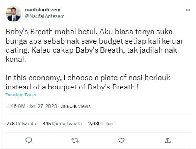Open the 345 Quote Tweets list

click(62, 124)
